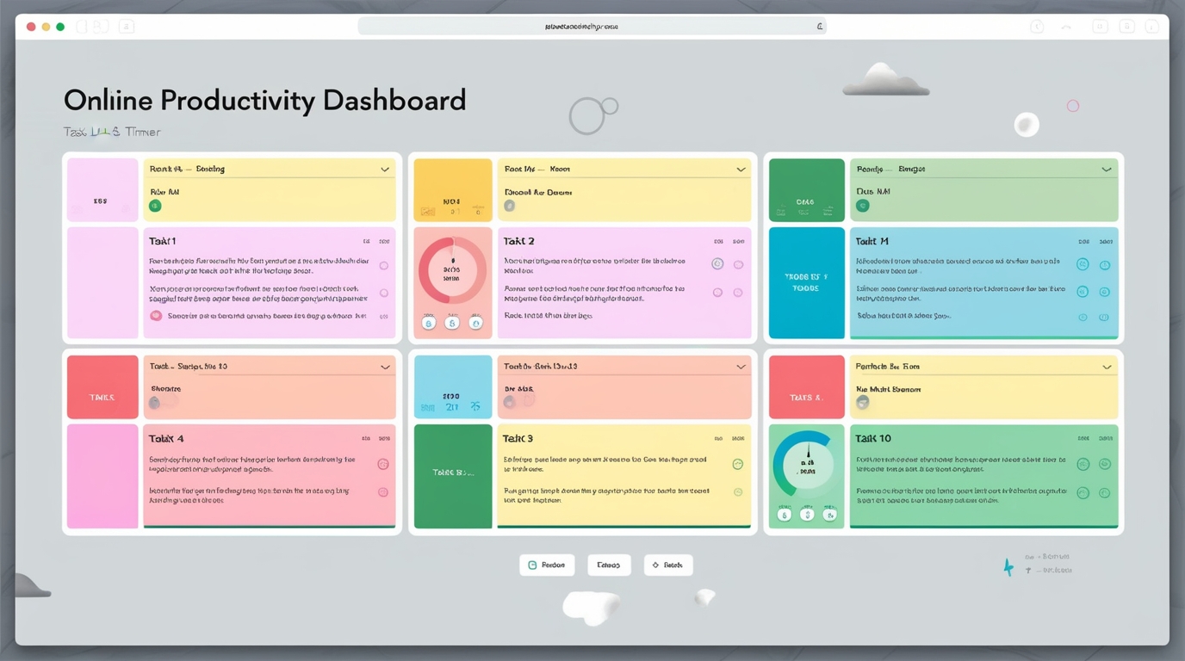Collapse the Task 10 card using its dropdown arrow
The width and height of the screenshot is (1185, 661).
coord(1107,366)
